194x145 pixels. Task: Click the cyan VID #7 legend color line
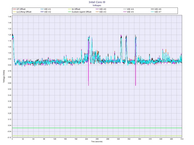point(152,12)
